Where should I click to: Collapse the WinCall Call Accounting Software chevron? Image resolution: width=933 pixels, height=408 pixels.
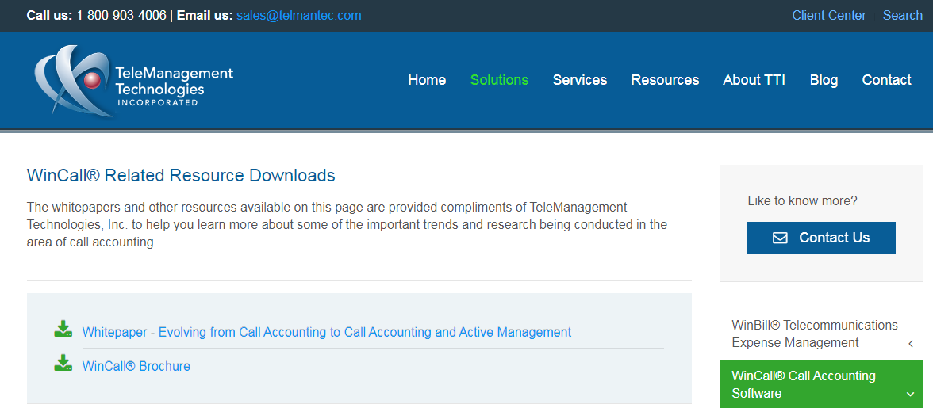(x=911, y=394)
